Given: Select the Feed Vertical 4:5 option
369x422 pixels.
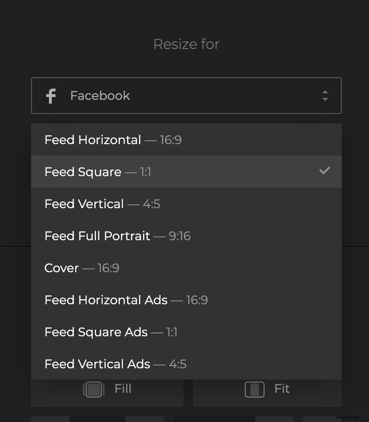Looking at the screenshot, I should pos(103,203).
